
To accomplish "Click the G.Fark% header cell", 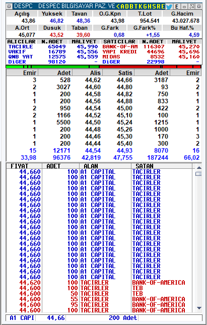I will pyautogui.click(x=145, y=28).
